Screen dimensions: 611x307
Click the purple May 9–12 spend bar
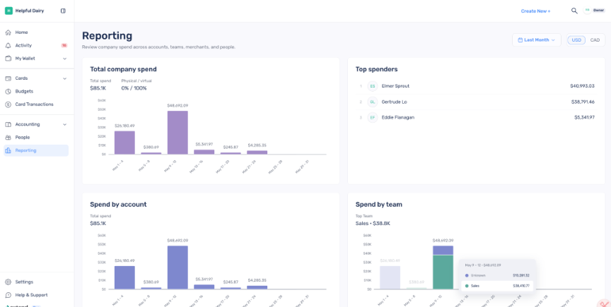click(x=178, y=132)
